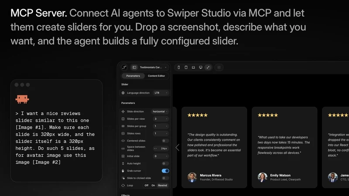
Task: Select the mobile phone preview icon
Action: 179,68
